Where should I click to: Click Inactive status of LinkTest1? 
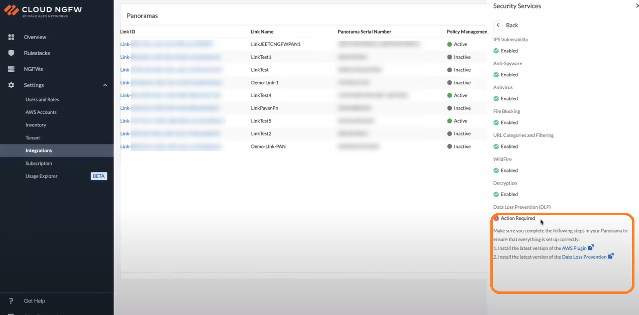459,57
